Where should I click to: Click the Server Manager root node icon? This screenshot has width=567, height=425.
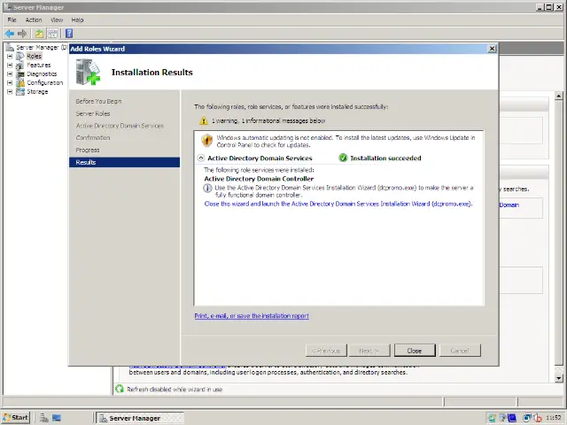tap(10, 47)
